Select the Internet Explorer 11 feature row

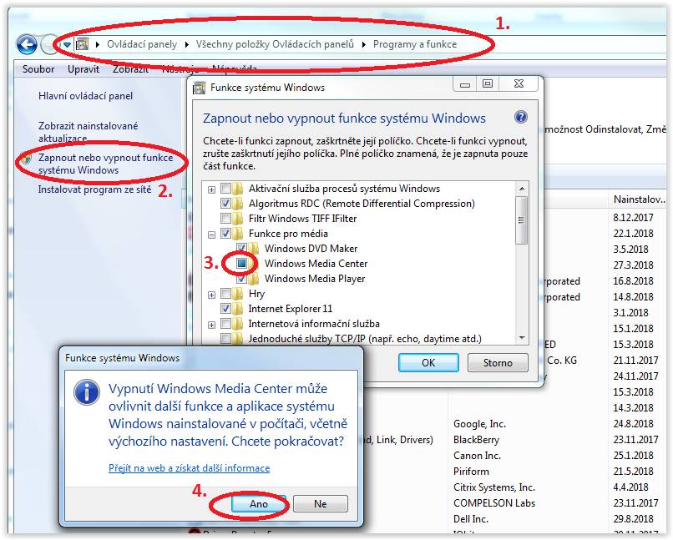pyautogui.click(x=290, y=309)
